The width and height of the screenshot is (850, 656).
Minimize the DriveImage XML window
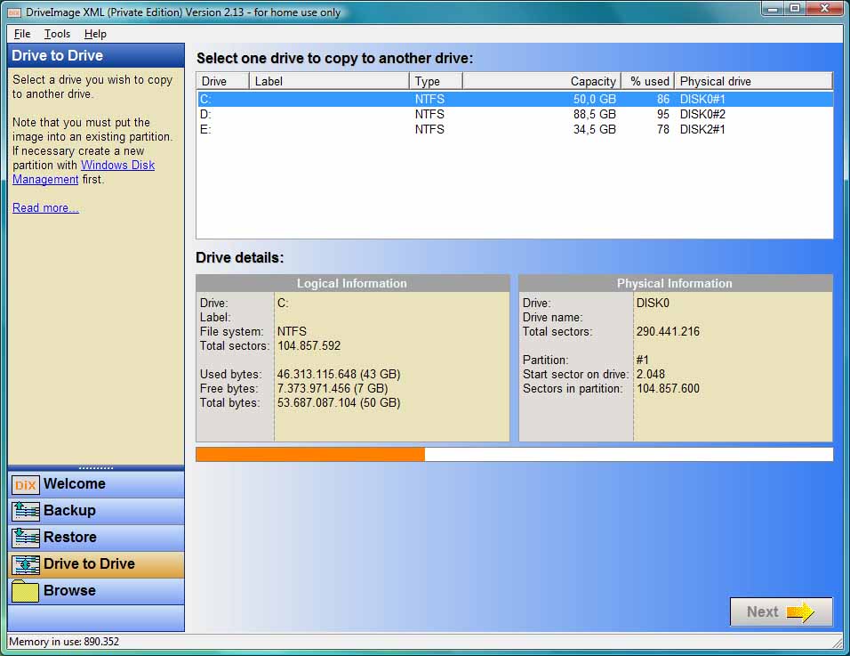coord(773,9)
